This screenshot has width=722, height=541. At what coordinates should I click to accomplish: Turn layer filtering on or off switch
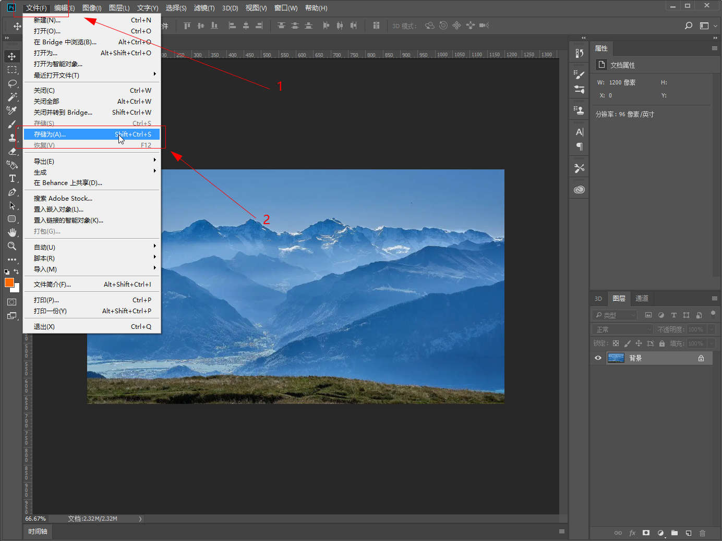click(x=713, y=314)
